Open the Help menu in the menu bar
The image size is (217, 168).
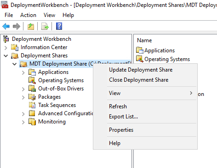click(68, 15)
